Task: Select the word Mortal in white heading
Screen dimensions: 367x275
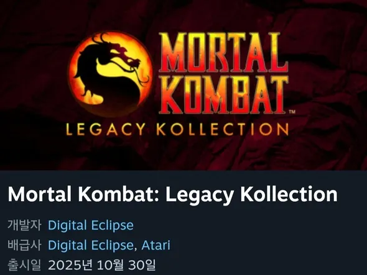Action: tap(40, 194)
